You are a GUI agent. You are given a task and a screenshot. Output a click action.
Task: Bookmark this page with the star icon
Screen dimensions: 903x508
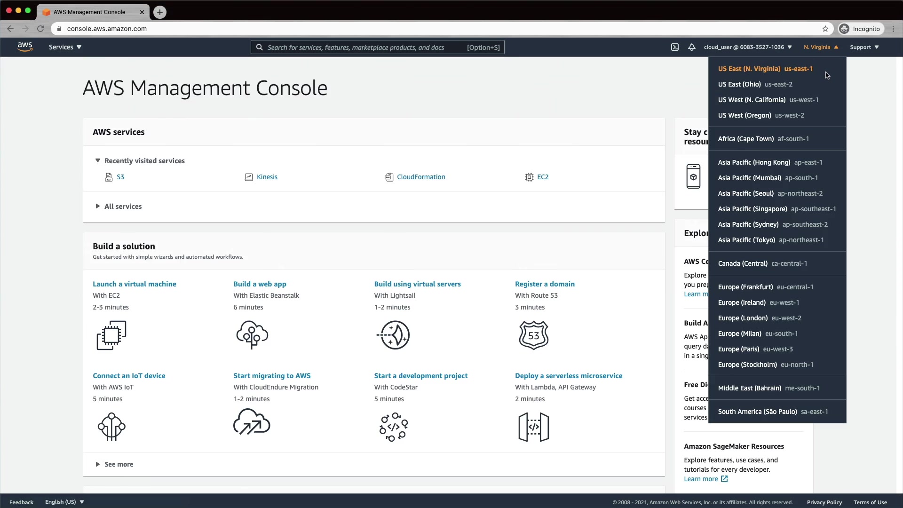825,29
